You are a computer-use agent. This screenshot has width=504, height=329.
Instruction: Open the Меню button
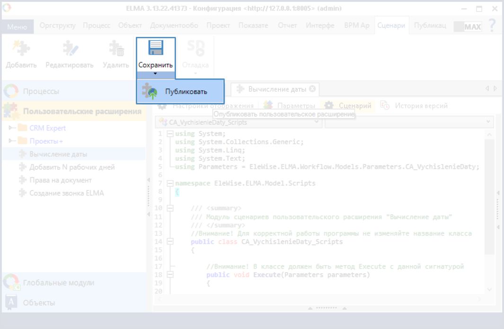(x=17, y=26)
